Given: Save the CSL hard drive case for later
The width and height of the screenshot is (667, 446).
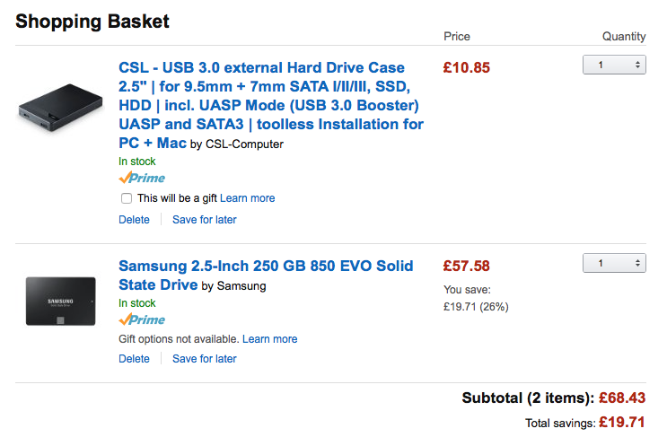Looking at the screenshot, I should tap(205, 219).
